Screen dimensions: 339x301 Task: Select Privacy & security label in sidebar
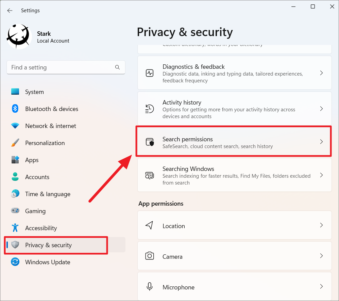[x=48, y=245]
